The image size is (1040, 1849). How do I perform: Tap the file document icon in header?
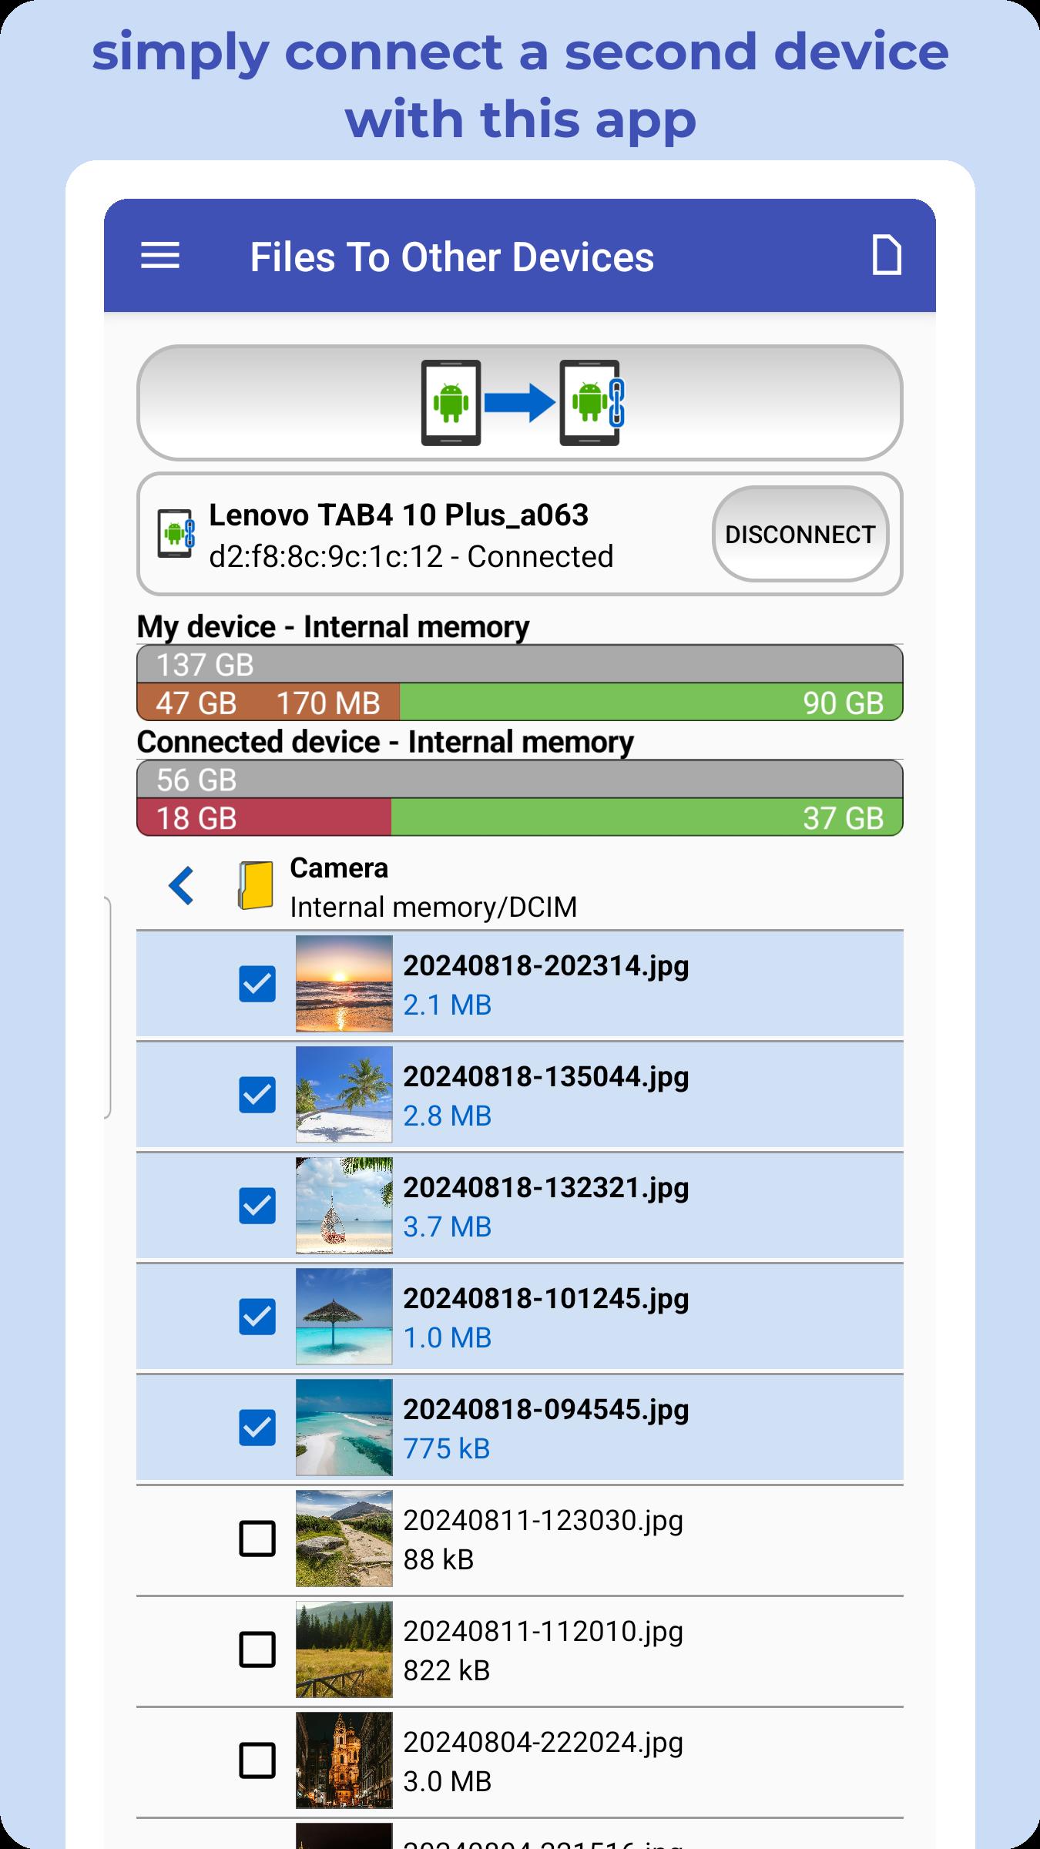pos(886,256)
